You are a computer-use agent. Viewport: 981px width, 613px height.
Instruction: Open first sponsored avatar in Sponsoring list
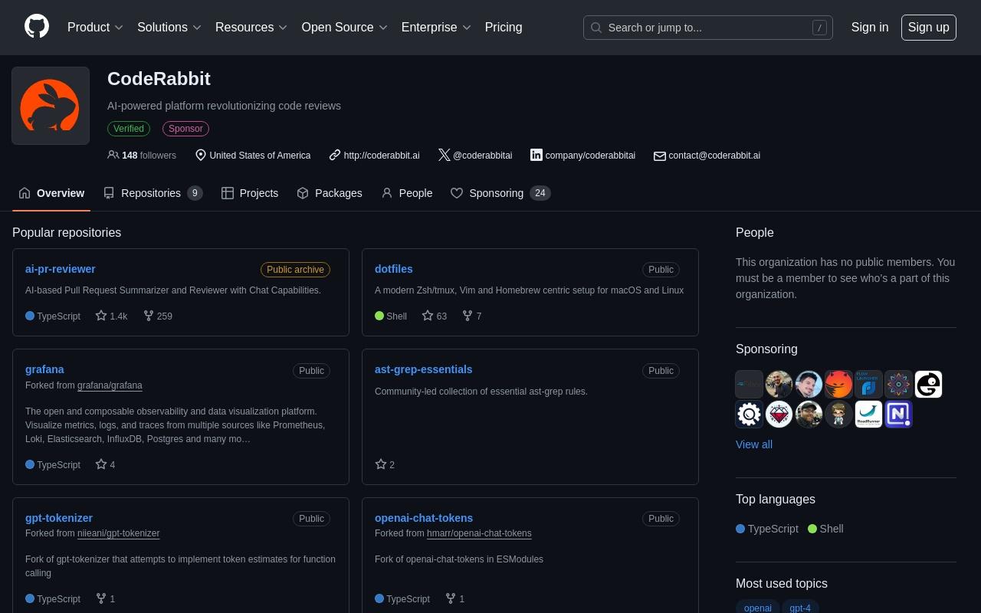tap(750, 385)
